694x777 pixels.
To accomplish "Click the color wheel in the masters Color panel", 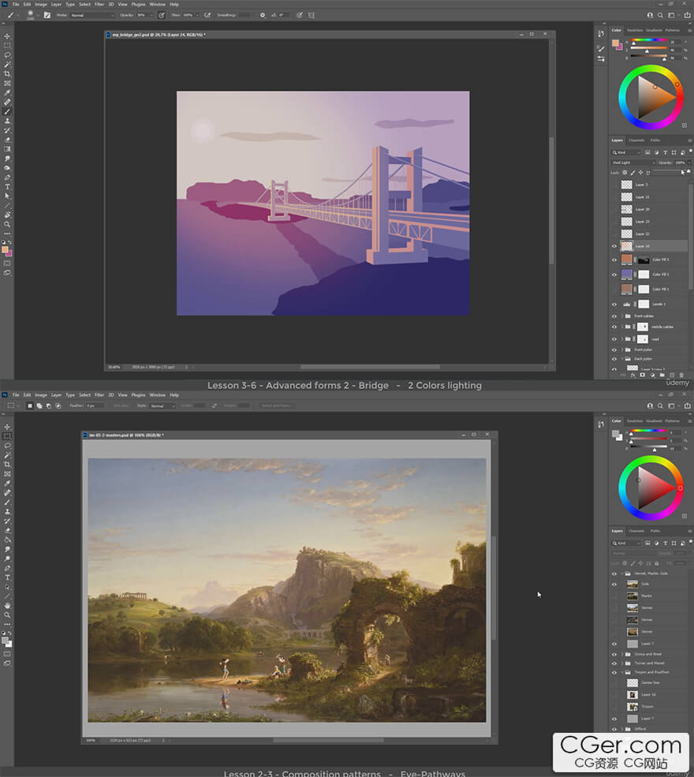I will click(x=651, y=488).
